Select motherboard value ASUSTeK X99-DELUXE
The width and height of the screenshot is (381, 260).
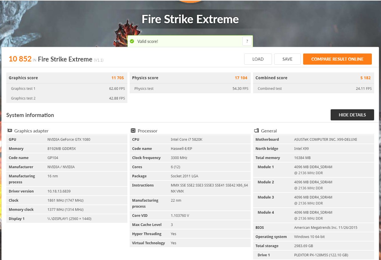point(326,140)
